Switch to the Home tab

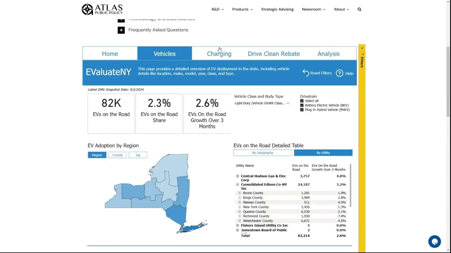click(110, 53)
